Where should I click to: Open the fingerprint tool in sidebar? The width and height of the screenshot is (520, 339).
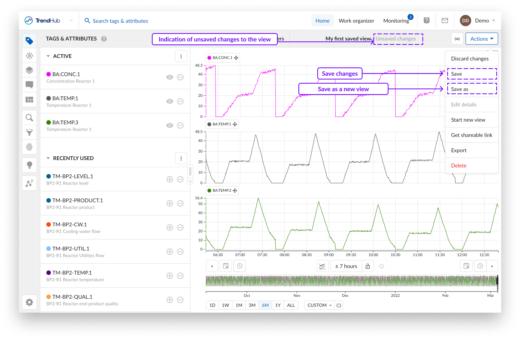click(x=29, y=147)
